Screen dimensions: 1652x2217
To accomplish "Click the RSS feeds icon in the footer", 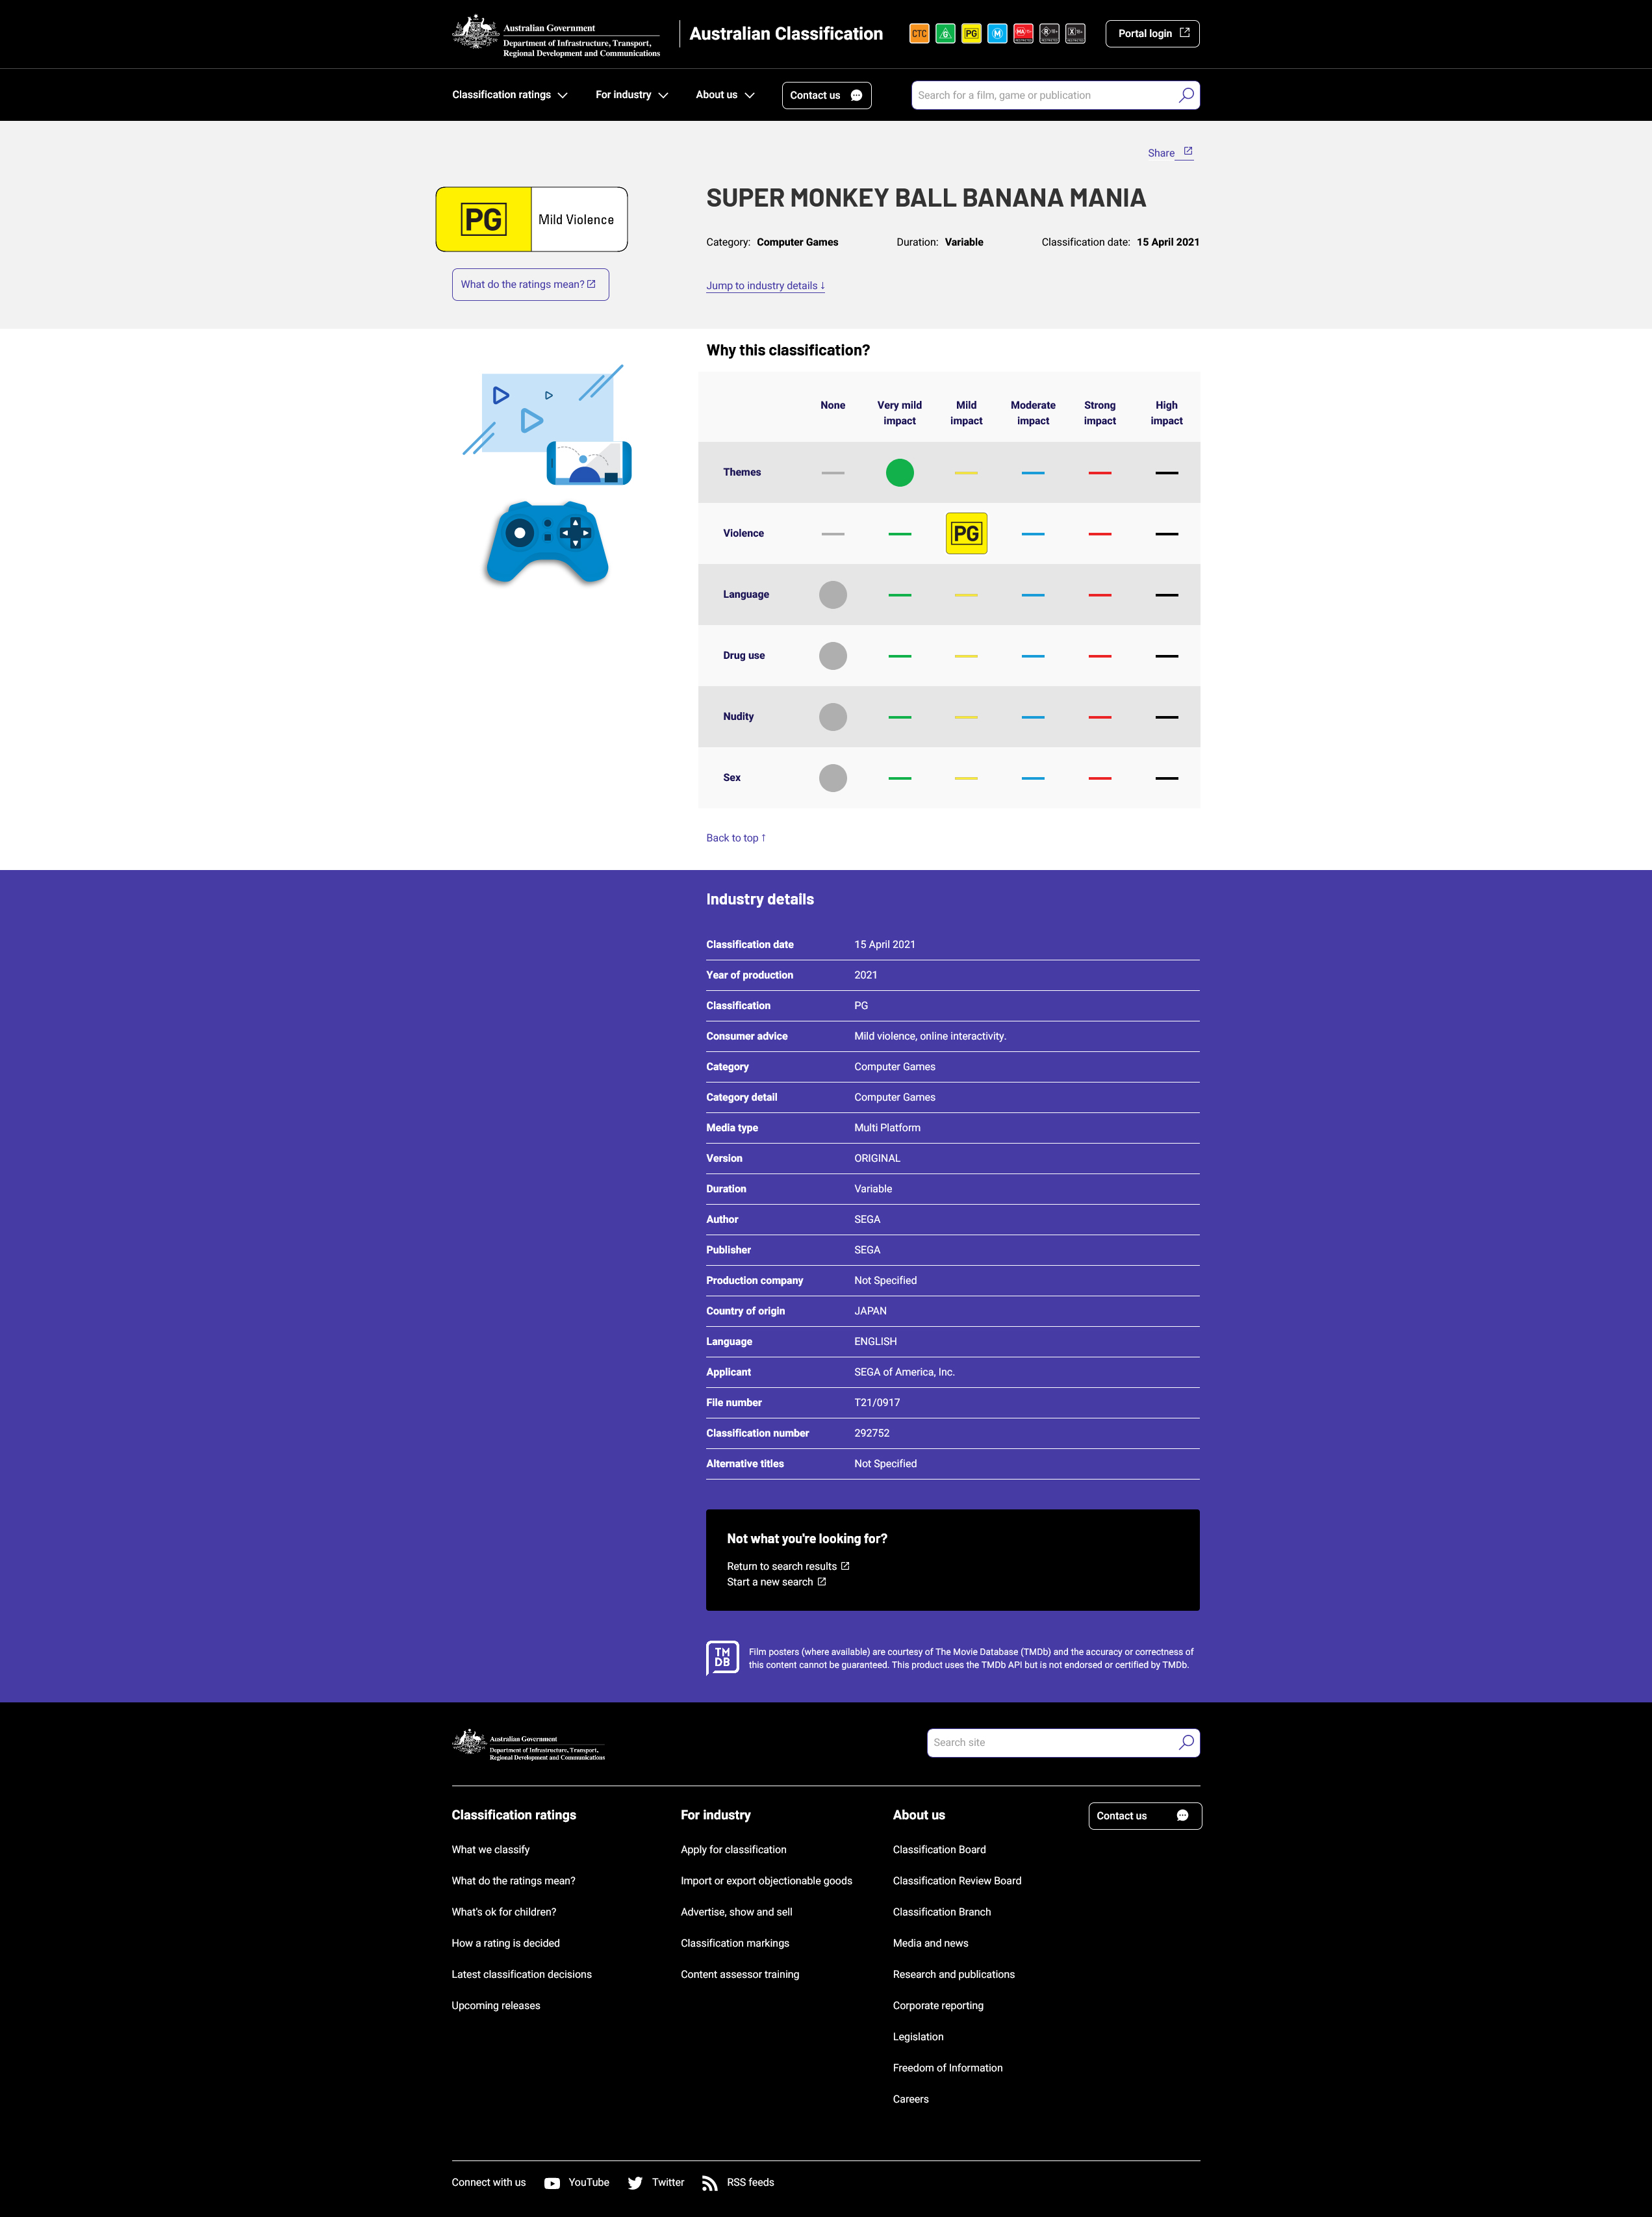I will pyautogui.click(x=710, y=2183).
